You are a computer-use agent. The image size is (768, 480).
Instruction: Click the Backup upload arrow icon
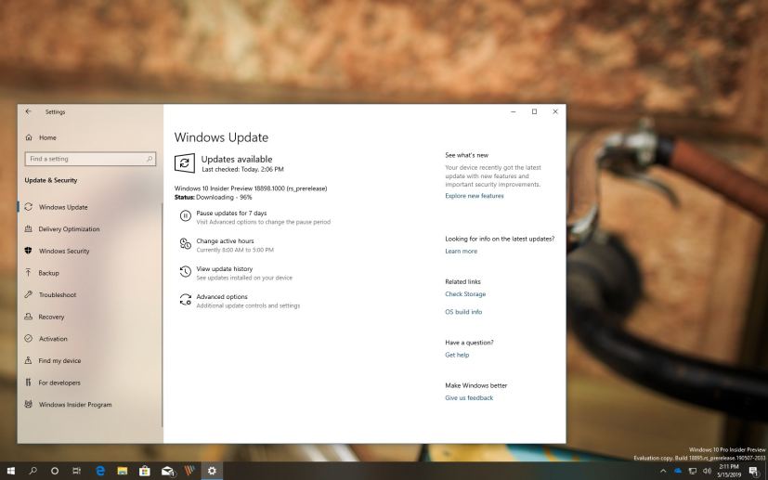coord(29,272)
